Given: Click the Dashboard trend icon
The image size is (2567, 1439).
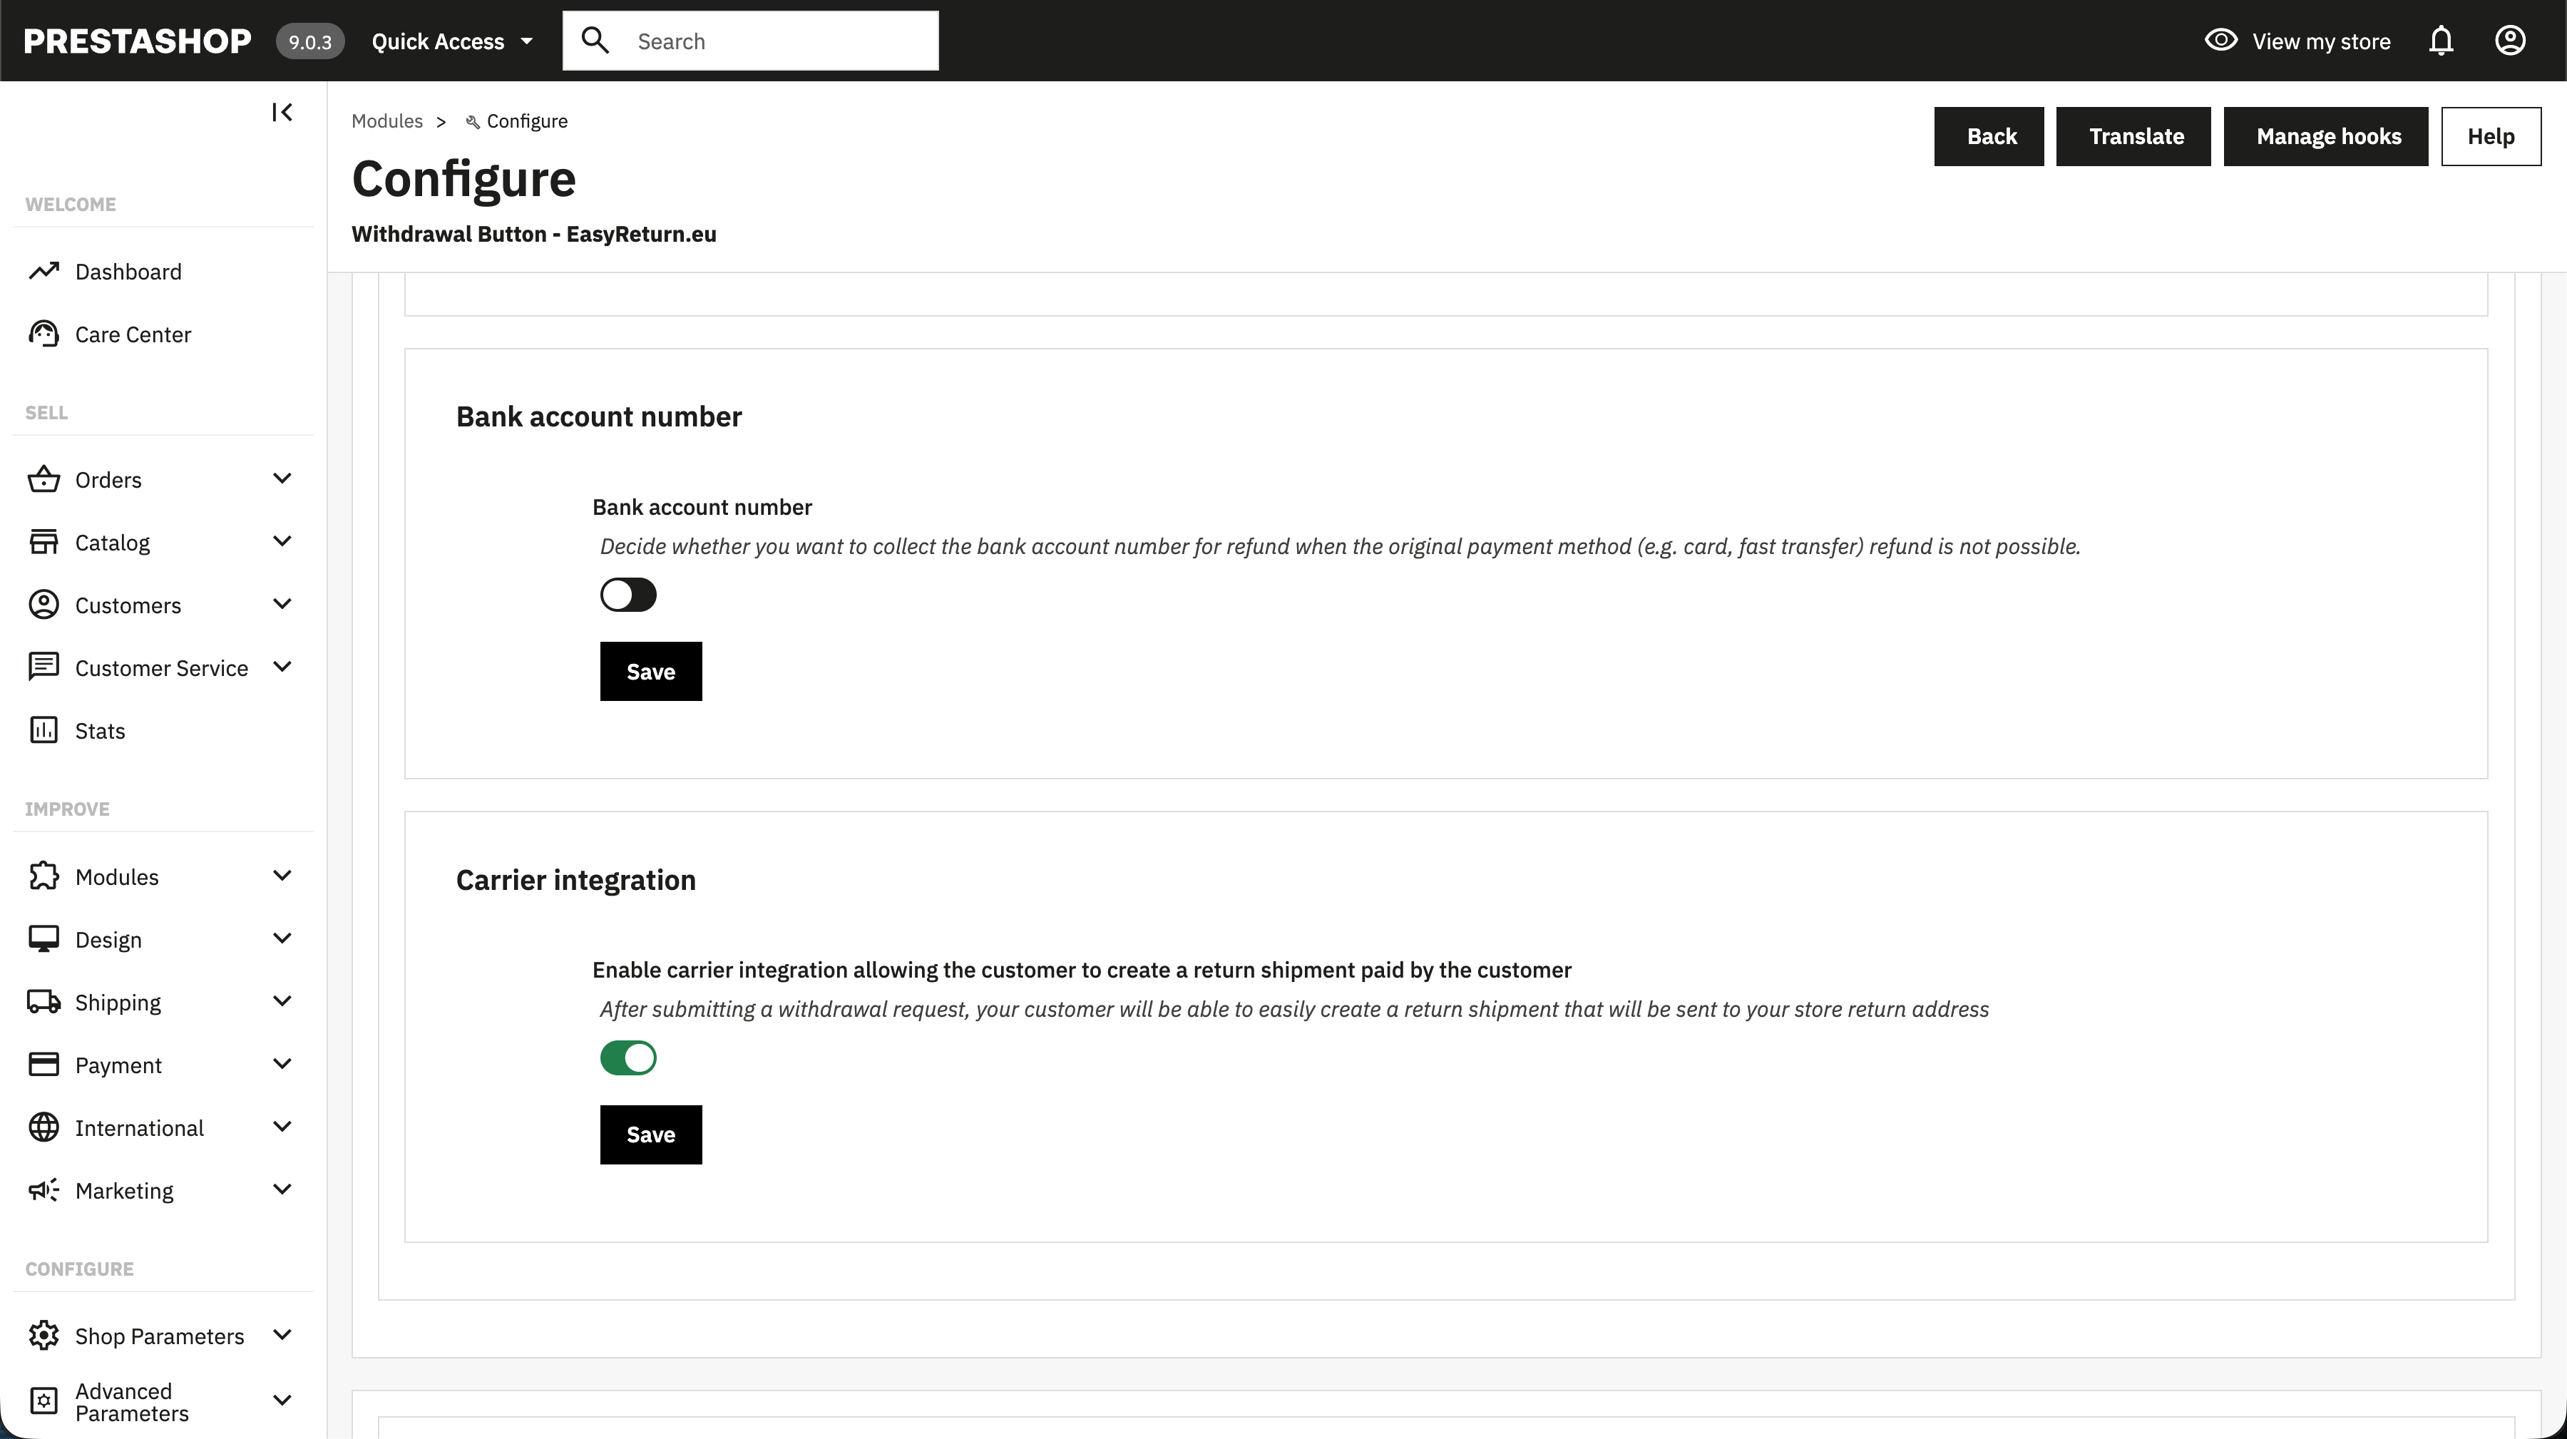Looking at the screenshot, I should [43, 271].
